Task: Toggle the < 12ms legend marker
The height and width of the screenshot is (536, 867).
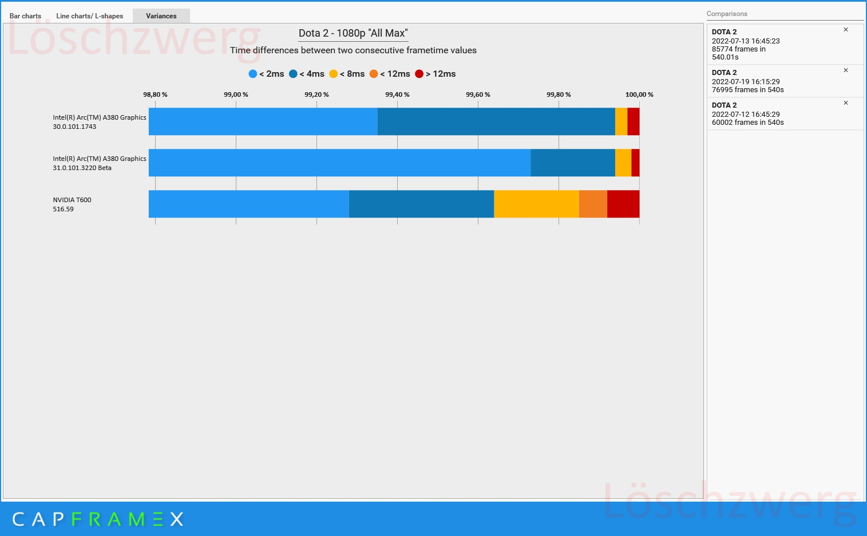Action: pyautogui.click(x=374, y=74)
